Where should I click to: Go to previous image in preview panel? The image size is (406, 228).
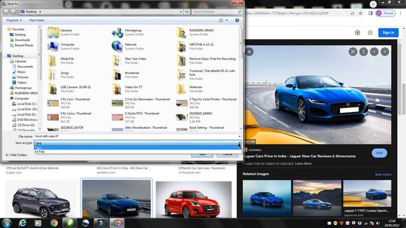[374, 52]
